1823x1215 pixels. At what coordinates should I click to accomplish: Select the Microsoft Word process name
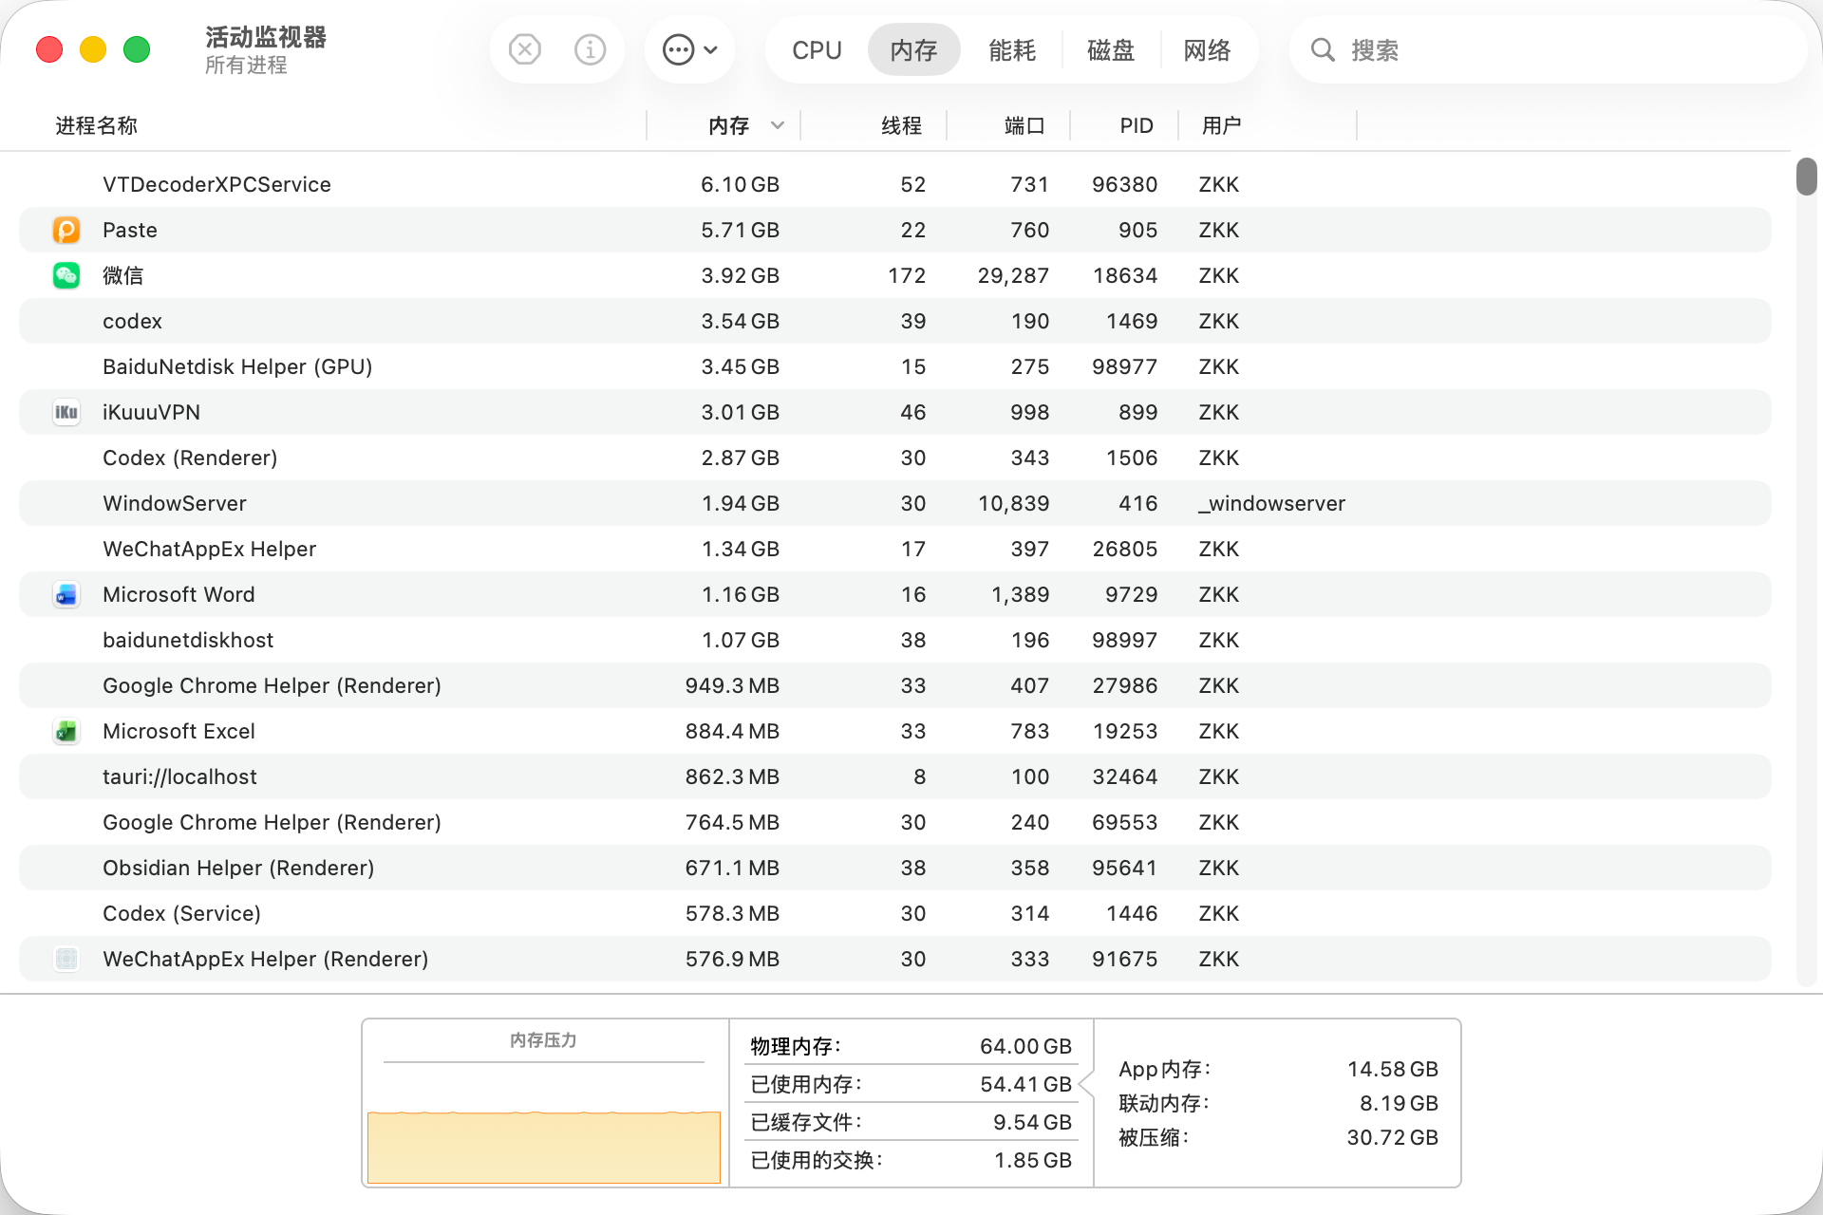pos(179,594)
